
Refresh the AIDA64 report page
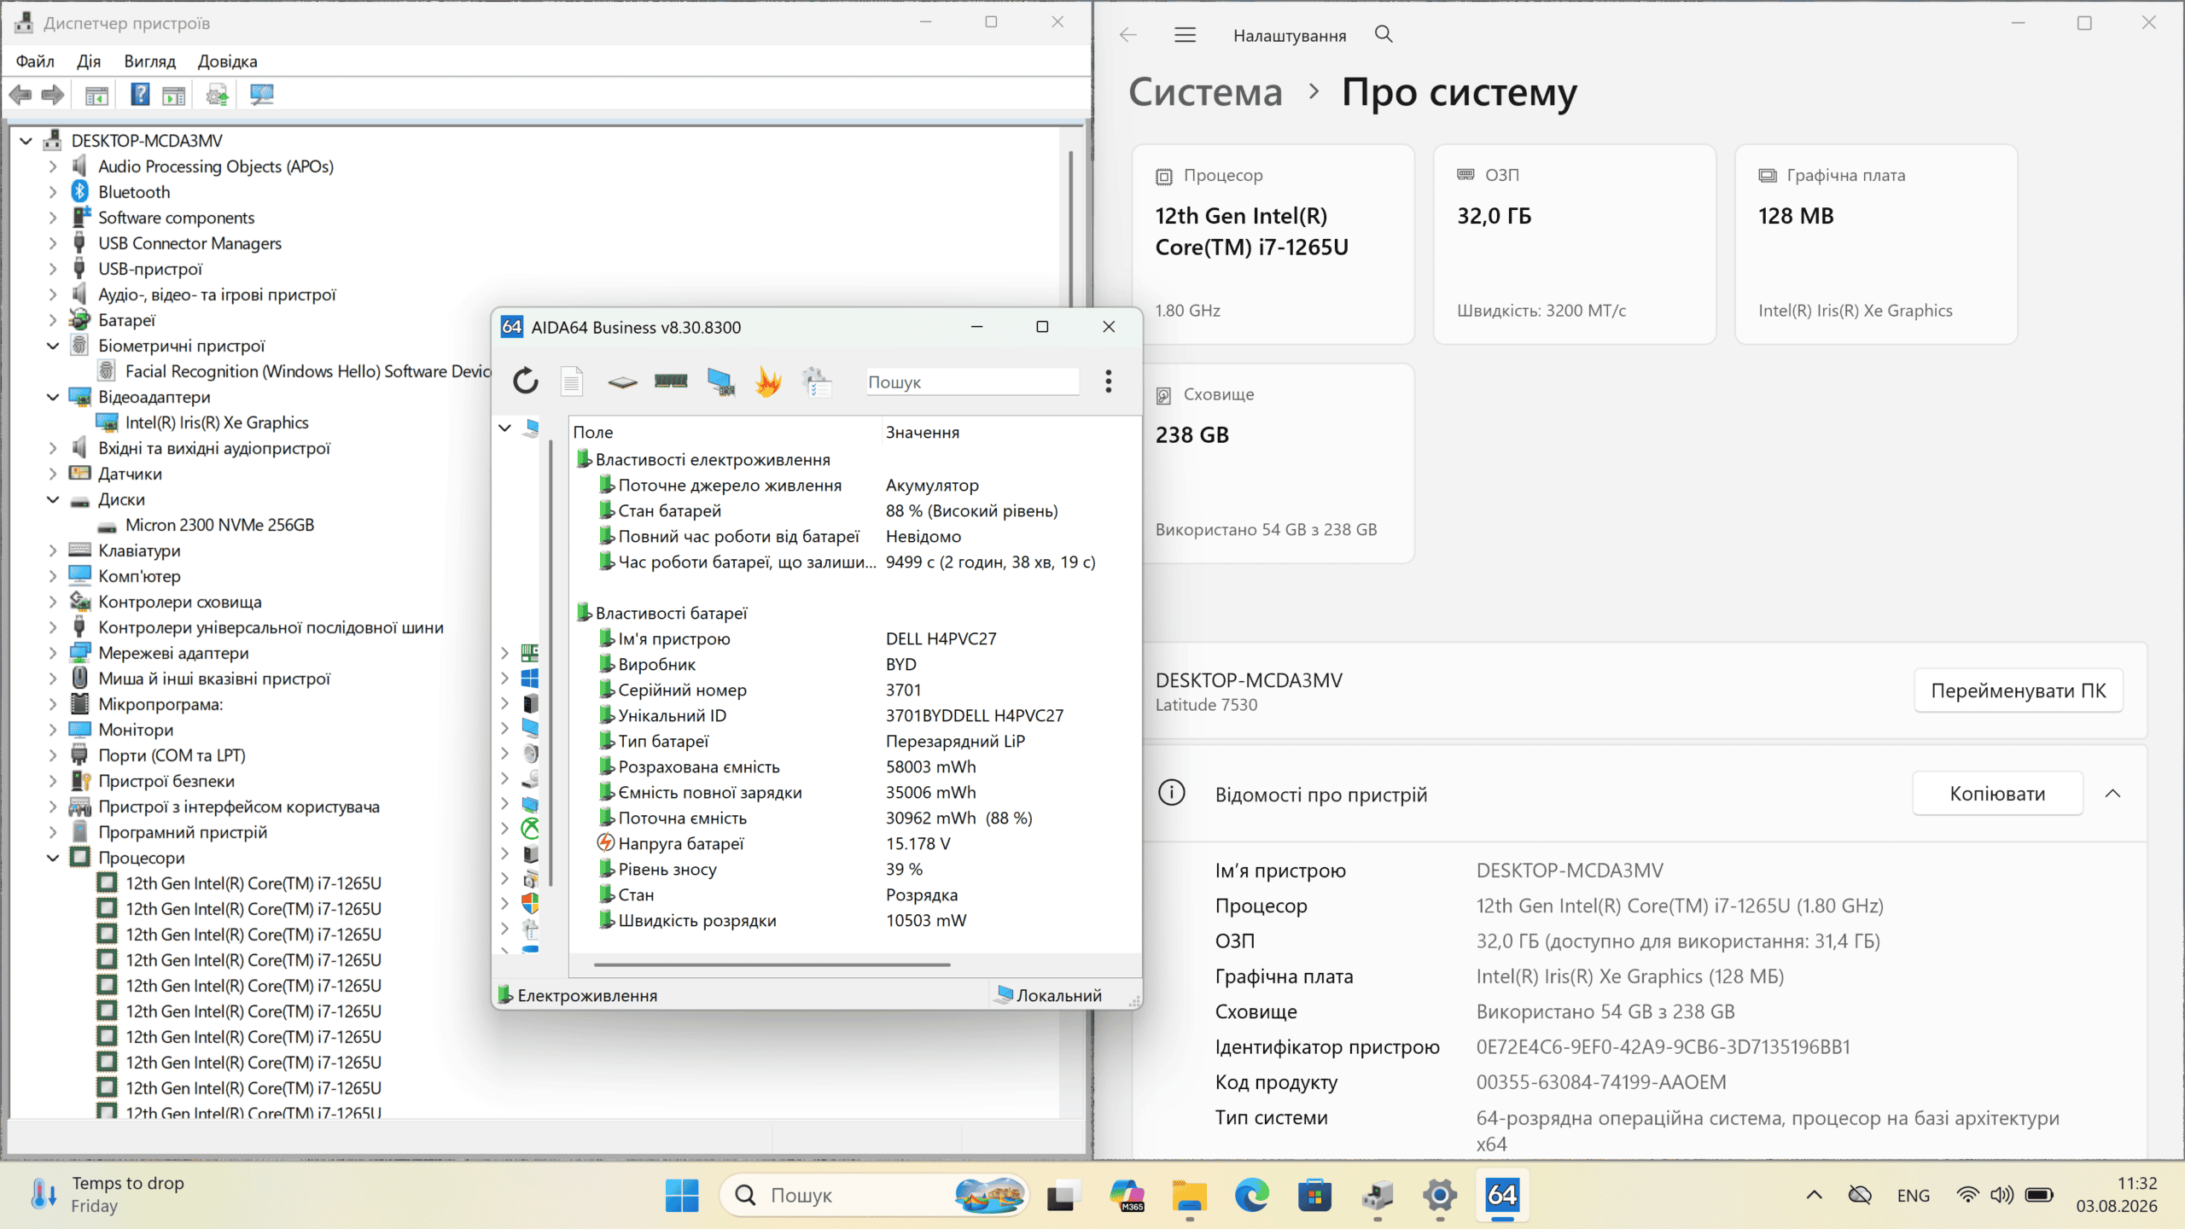526,381
